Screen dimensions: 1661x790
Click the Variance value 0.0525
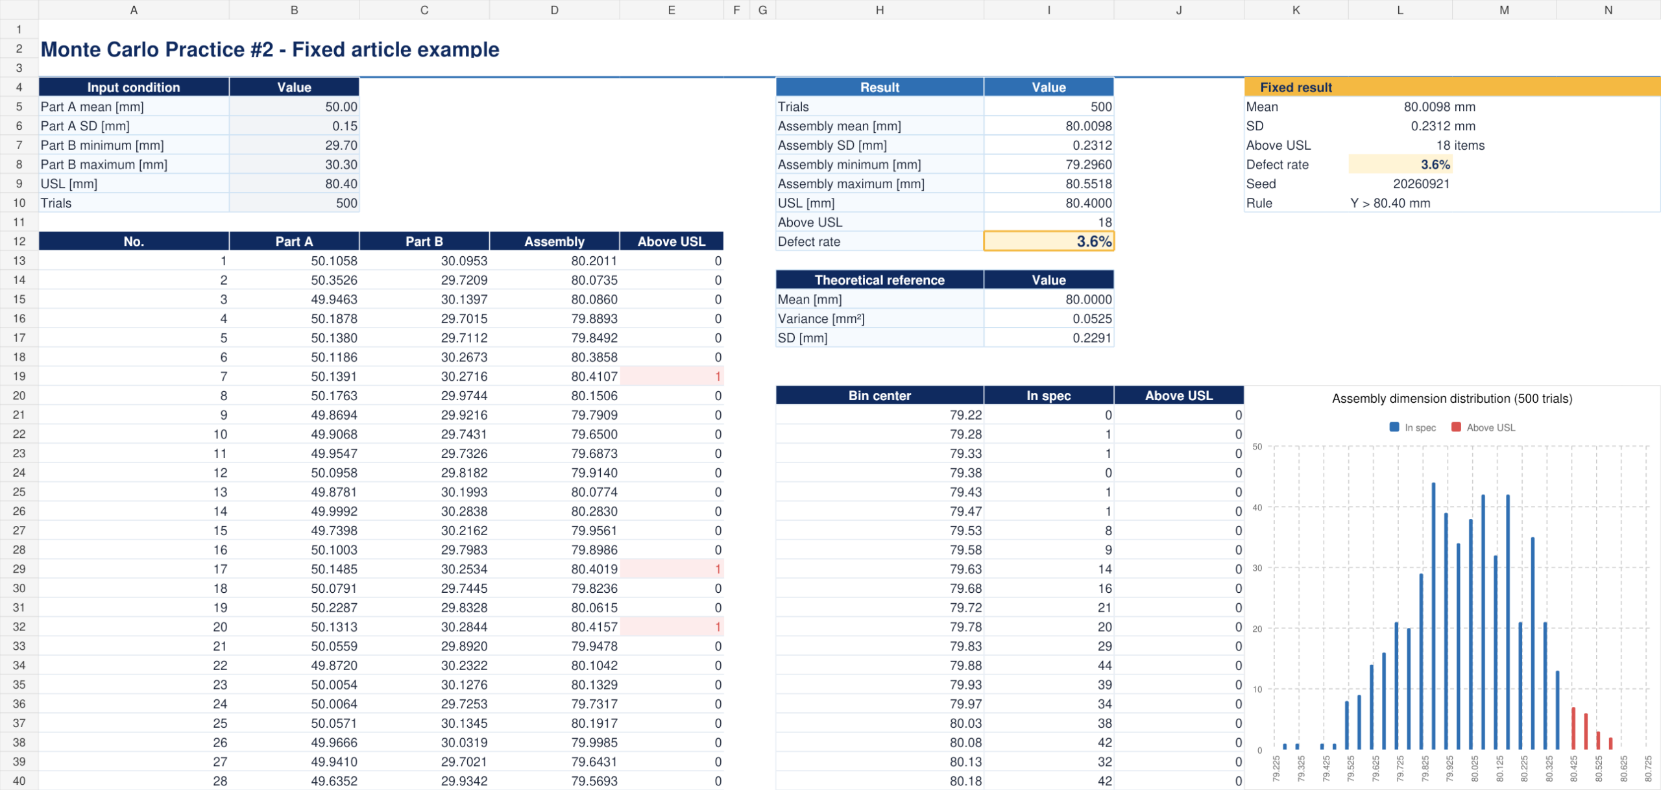pos(1049,318)
